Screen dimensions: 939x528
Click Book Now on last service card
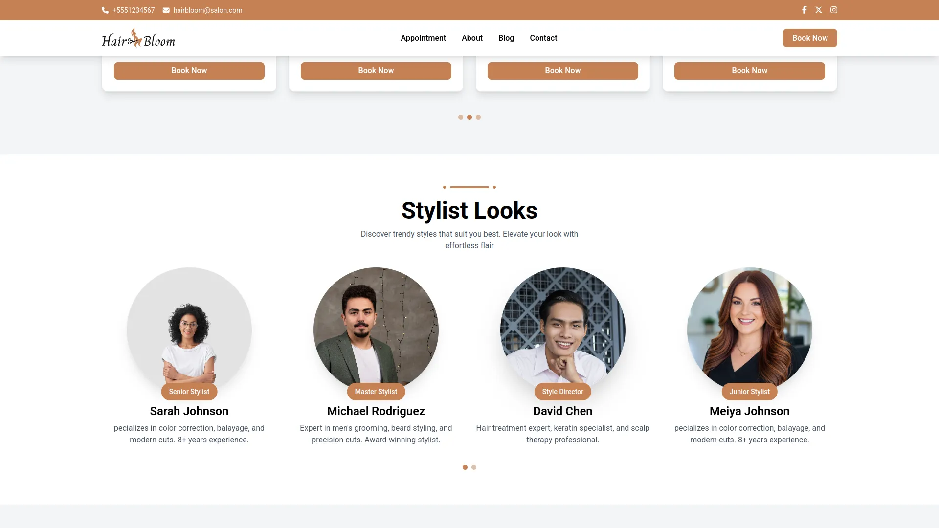749,71
